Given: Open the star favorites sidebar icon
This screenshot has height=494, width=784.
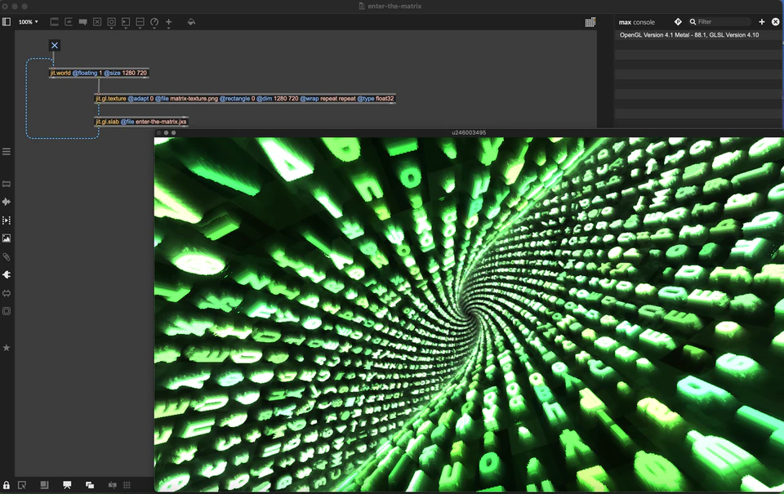Looking at the screenshot, I should tap(7, 348).
